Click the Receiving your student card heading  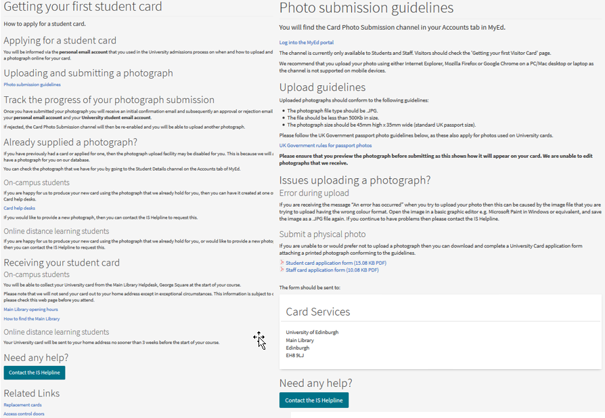point(62,263)
